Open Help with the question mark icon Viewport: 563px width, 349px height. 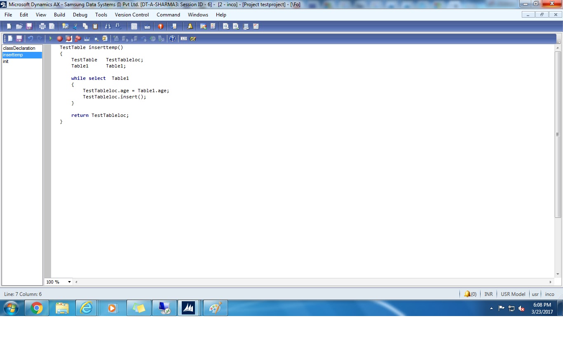click(x=172, y=38)
